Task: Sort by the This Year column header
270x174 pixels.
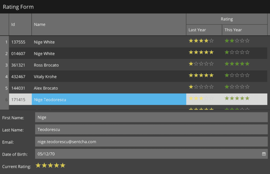Action: click(245, 30)
